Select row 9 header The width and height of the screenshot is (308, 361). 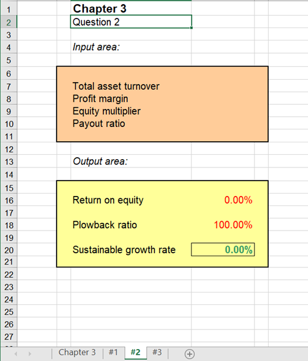coord(8,111)
